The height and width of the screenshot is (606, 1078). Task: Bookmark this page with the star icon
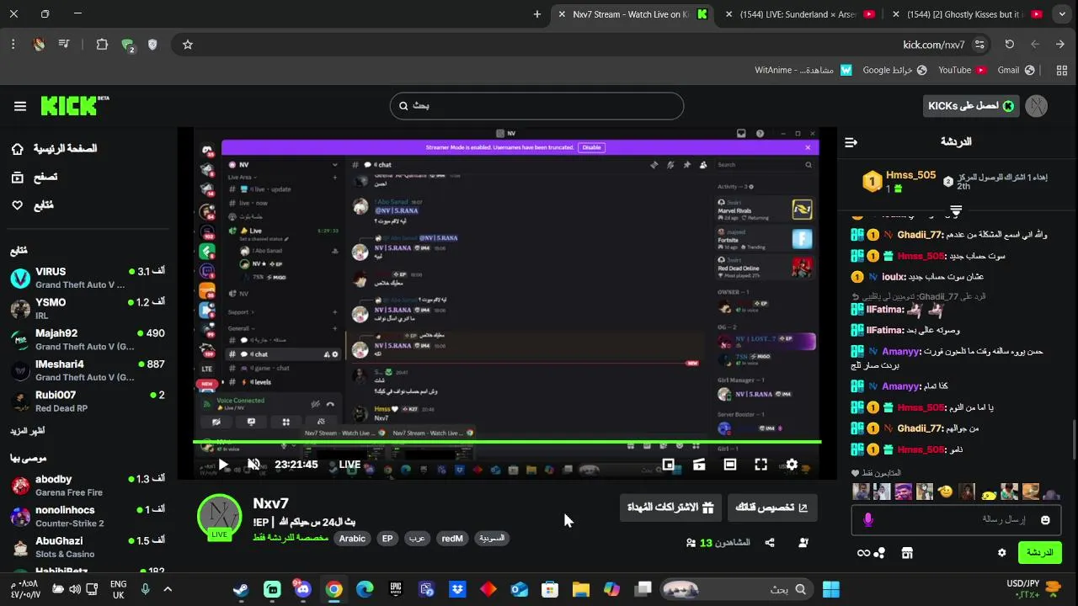[188, 45]
